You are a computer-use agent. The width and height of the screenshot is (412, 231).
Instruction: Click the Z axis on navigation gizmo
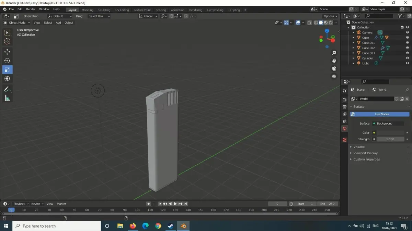point(327,30)
